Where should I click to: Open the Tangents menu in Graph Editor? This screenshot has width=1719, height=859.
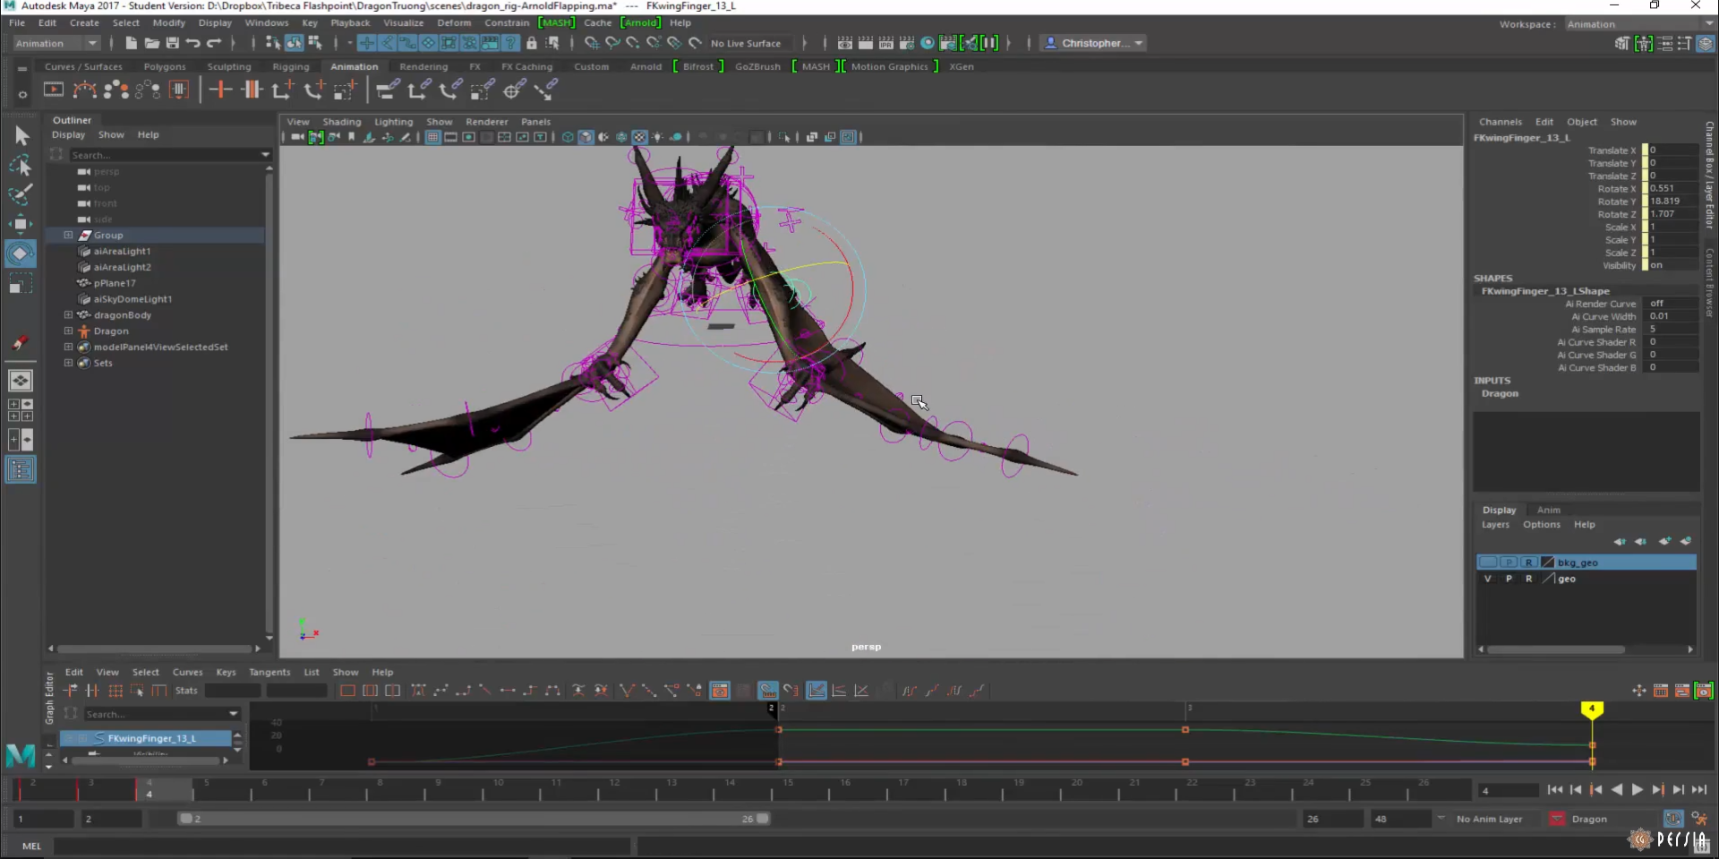click(x=269, y=672)
